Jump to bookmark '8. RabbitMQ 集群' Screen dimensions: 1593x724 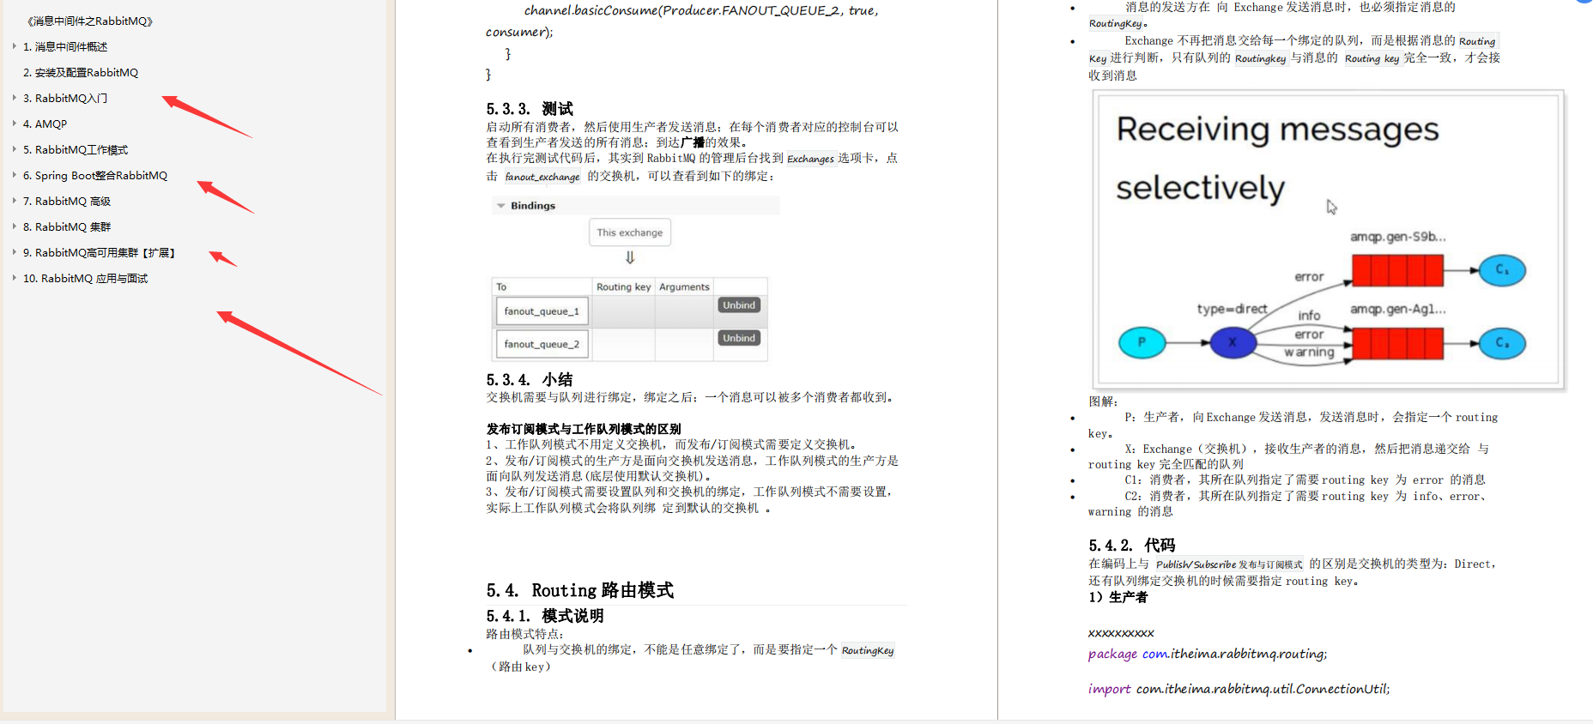coord(67,226)
